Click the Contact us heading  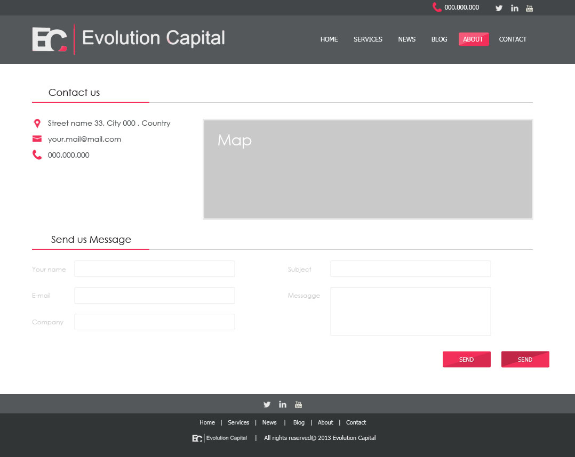pos(74,93)
